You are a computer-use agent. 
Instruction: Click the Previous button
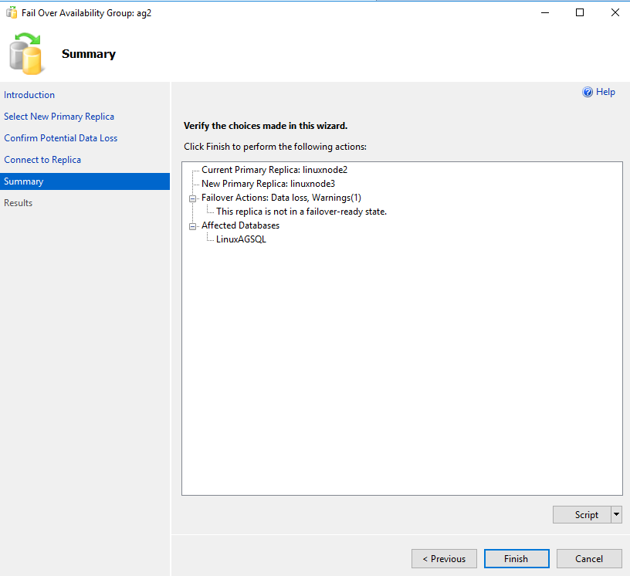(x=444, y=559)
